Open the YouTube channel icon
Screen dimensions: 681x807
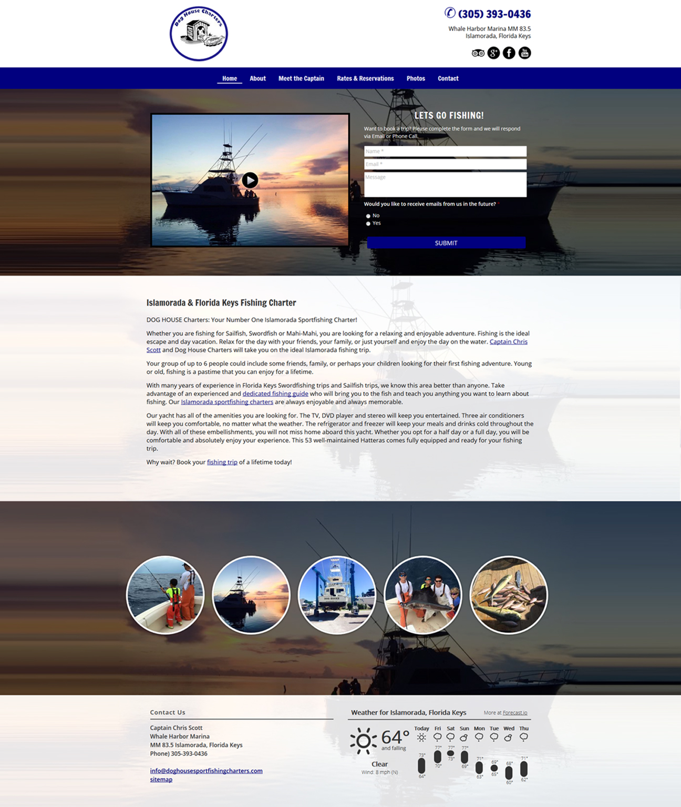tap(524, 53)
